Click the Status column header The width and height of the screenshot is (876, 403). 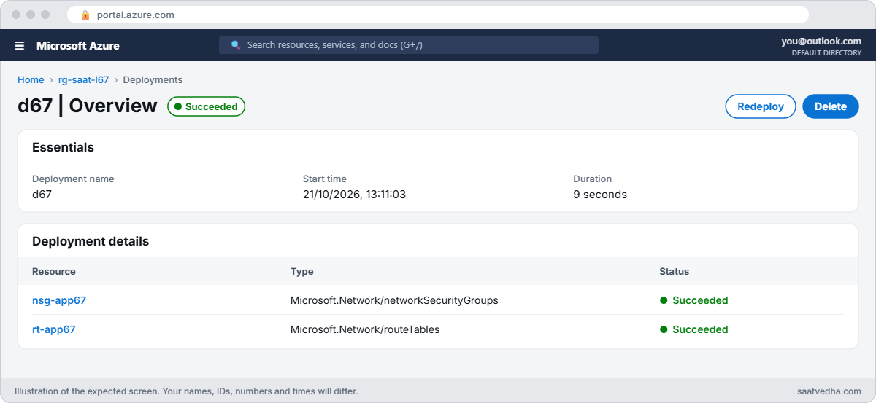point(675,271)
